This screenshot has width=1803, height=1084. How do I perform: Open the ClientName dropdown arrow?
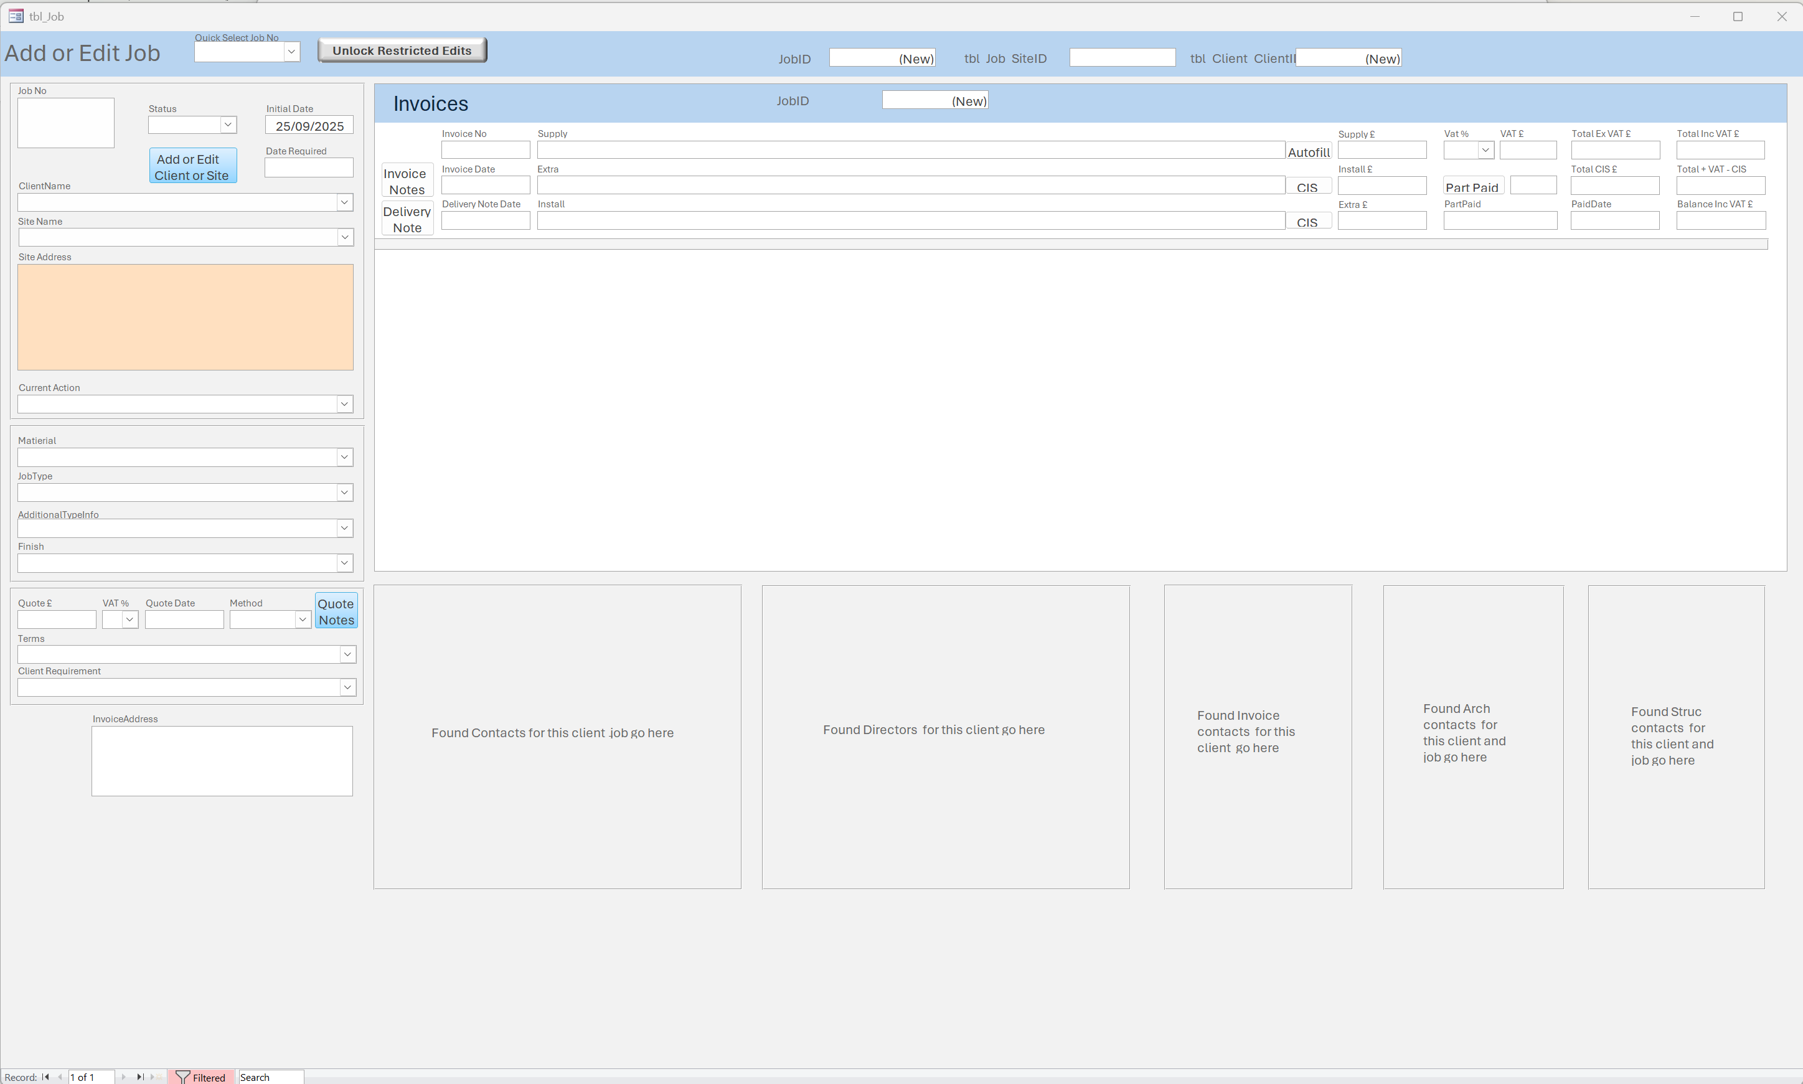click(345, 202)
